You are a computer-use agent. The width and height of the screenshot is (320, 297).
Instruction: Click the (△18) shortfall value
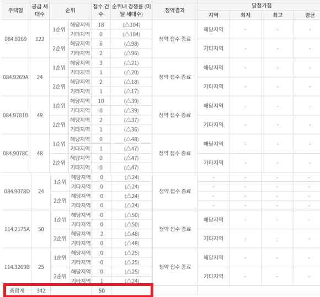pos(131,82)
